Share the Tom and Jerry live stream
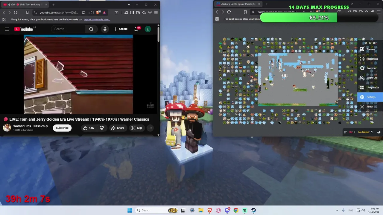 point(118,128)
